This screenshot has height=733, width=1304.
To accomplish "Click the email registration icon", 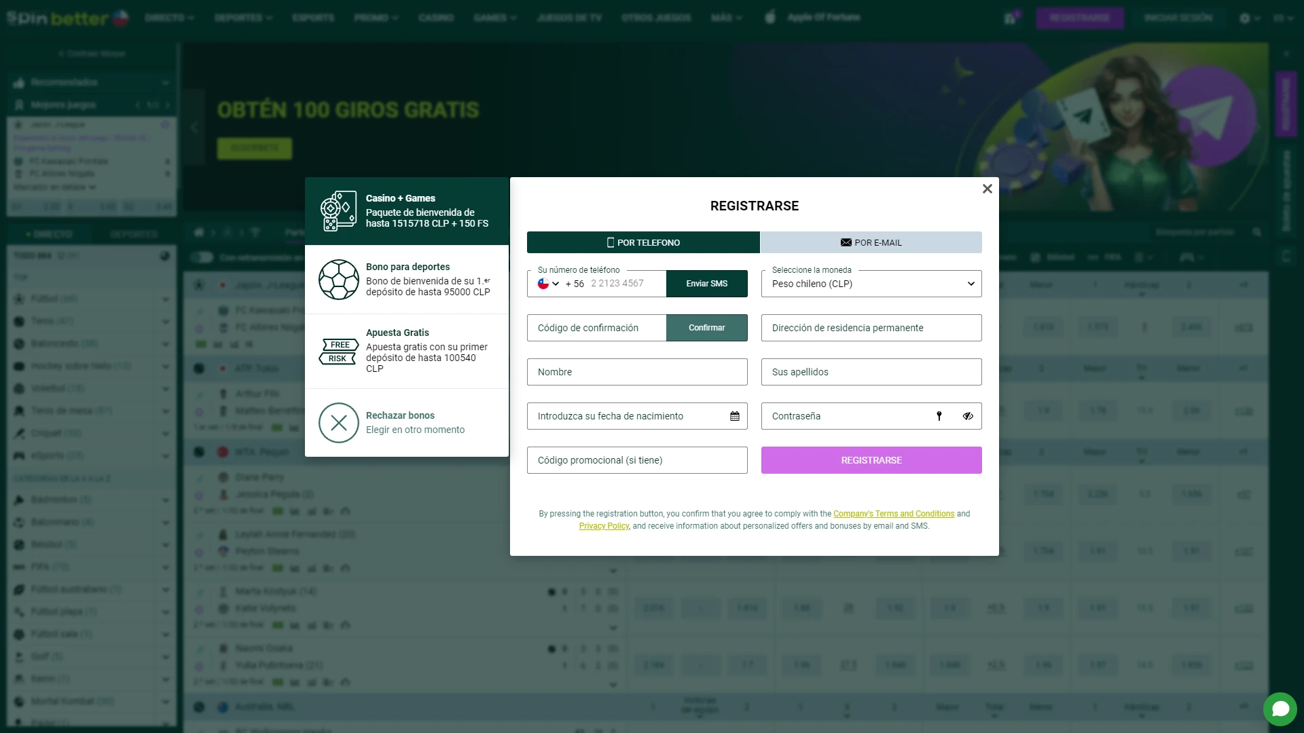I will [x=846, y=242].
